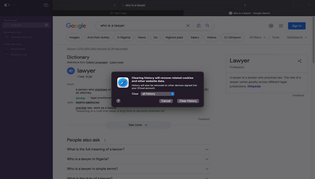Open the Oxford Languages link
315x179 pixels.
96,62
